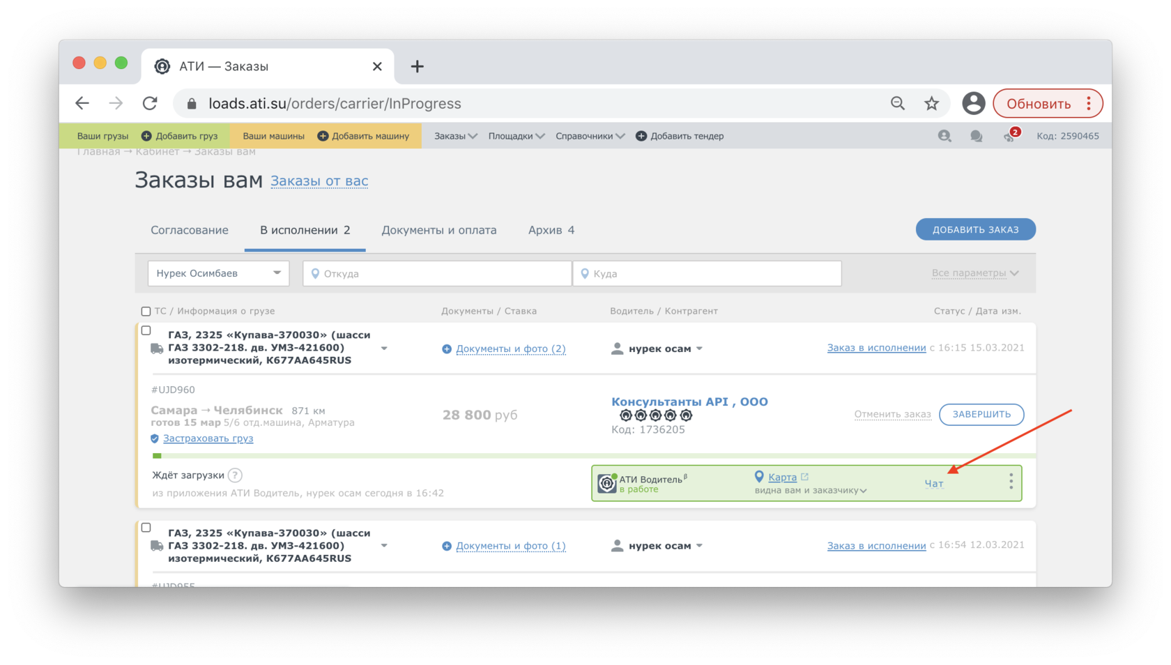Tick the select-all orders header checkbox

[x=146, y=312]
